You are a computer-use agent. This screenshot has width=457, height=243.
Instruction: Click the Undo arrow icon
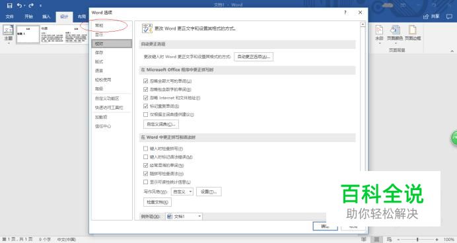pyautogui.click(x=19, y=5)
